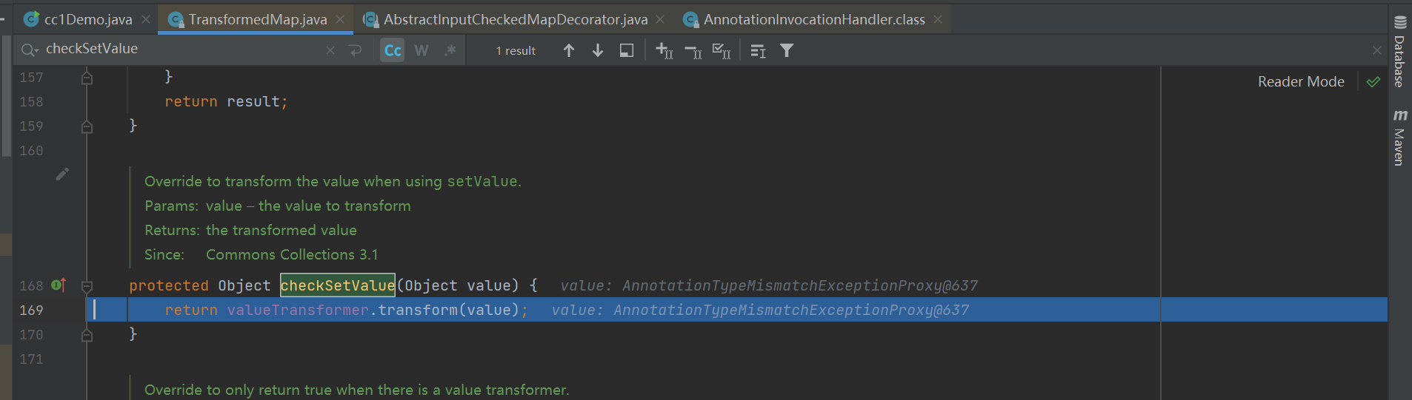This screenshot has width=1412, height=400.
Task: Collapse fold marker at line 170
Action: tap(87, 335)
